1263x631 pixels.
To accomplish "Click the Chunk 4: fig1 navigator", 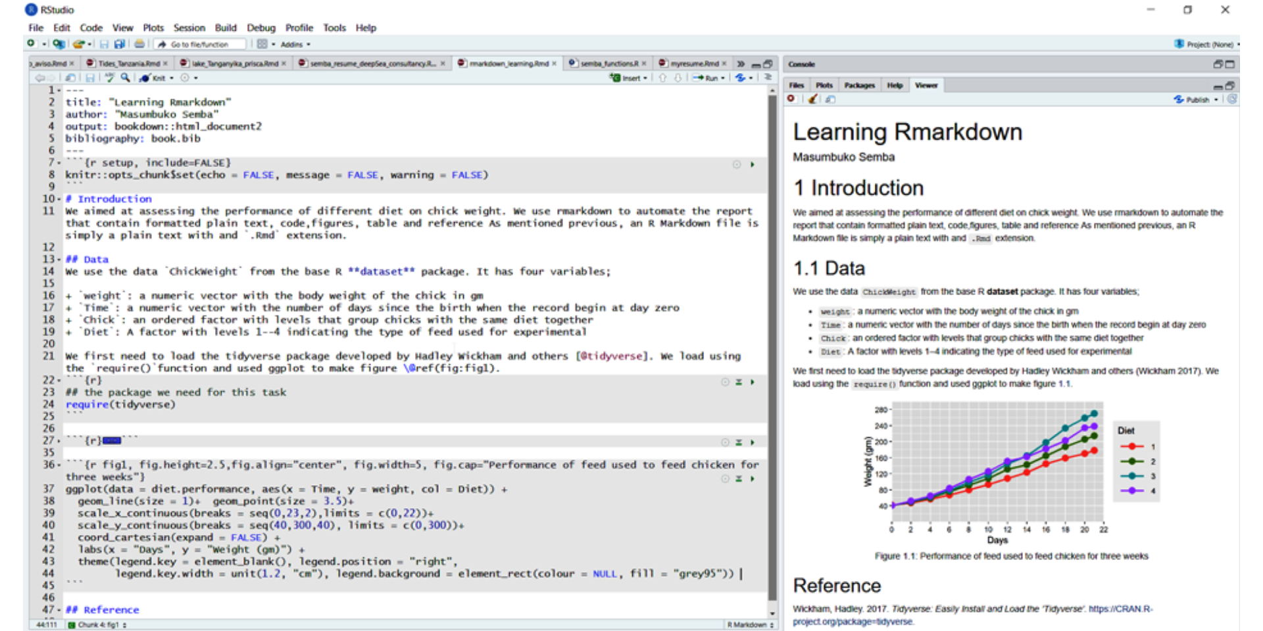I will coord(97,625).
